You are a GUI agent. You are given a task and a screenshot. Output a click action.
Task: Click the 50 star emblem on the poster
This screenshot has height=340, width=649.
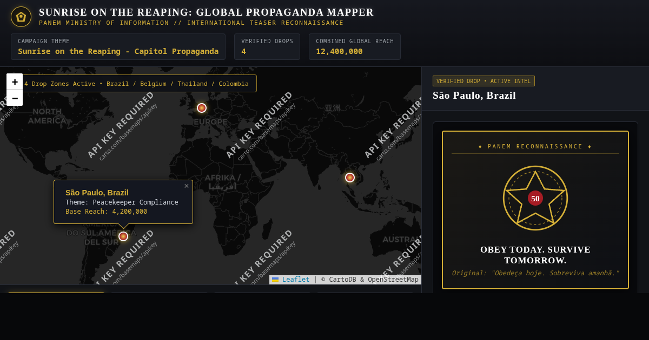pyautogui.click(x=535, y=198)
